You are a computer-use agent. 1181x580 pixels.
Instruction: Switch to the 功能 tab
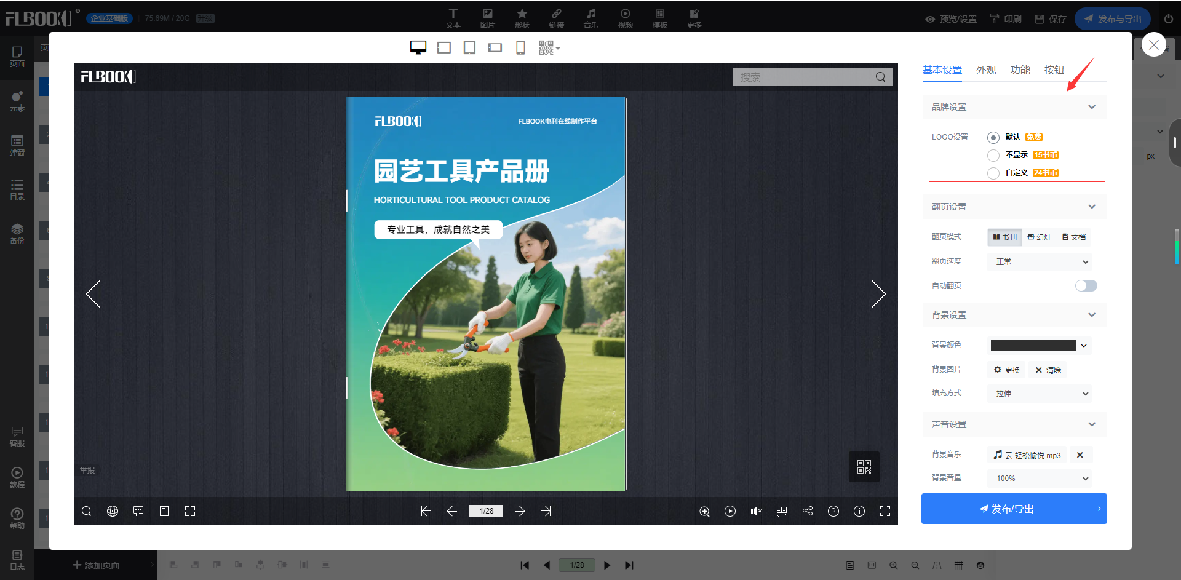tap(1020, 70)
